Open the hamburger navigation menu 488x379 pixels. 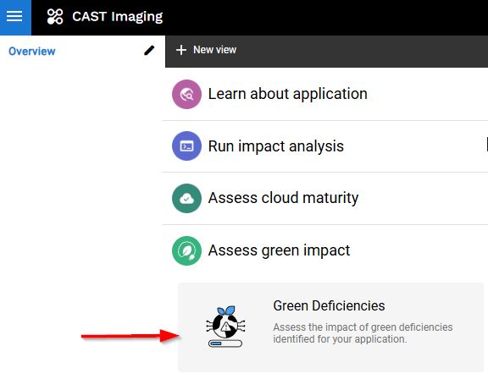pos(14,17)
